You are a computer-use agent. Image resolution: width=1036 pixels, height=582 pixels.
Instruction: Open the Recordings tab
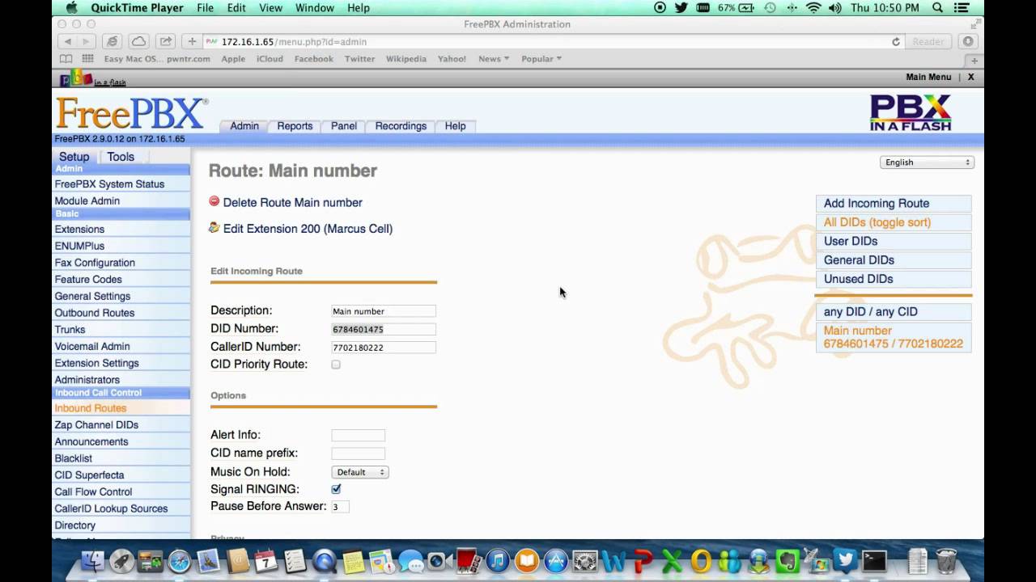(401, 126)
